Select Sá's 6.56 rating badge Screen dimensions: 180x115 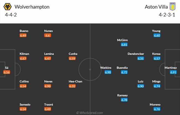point(7,72)
